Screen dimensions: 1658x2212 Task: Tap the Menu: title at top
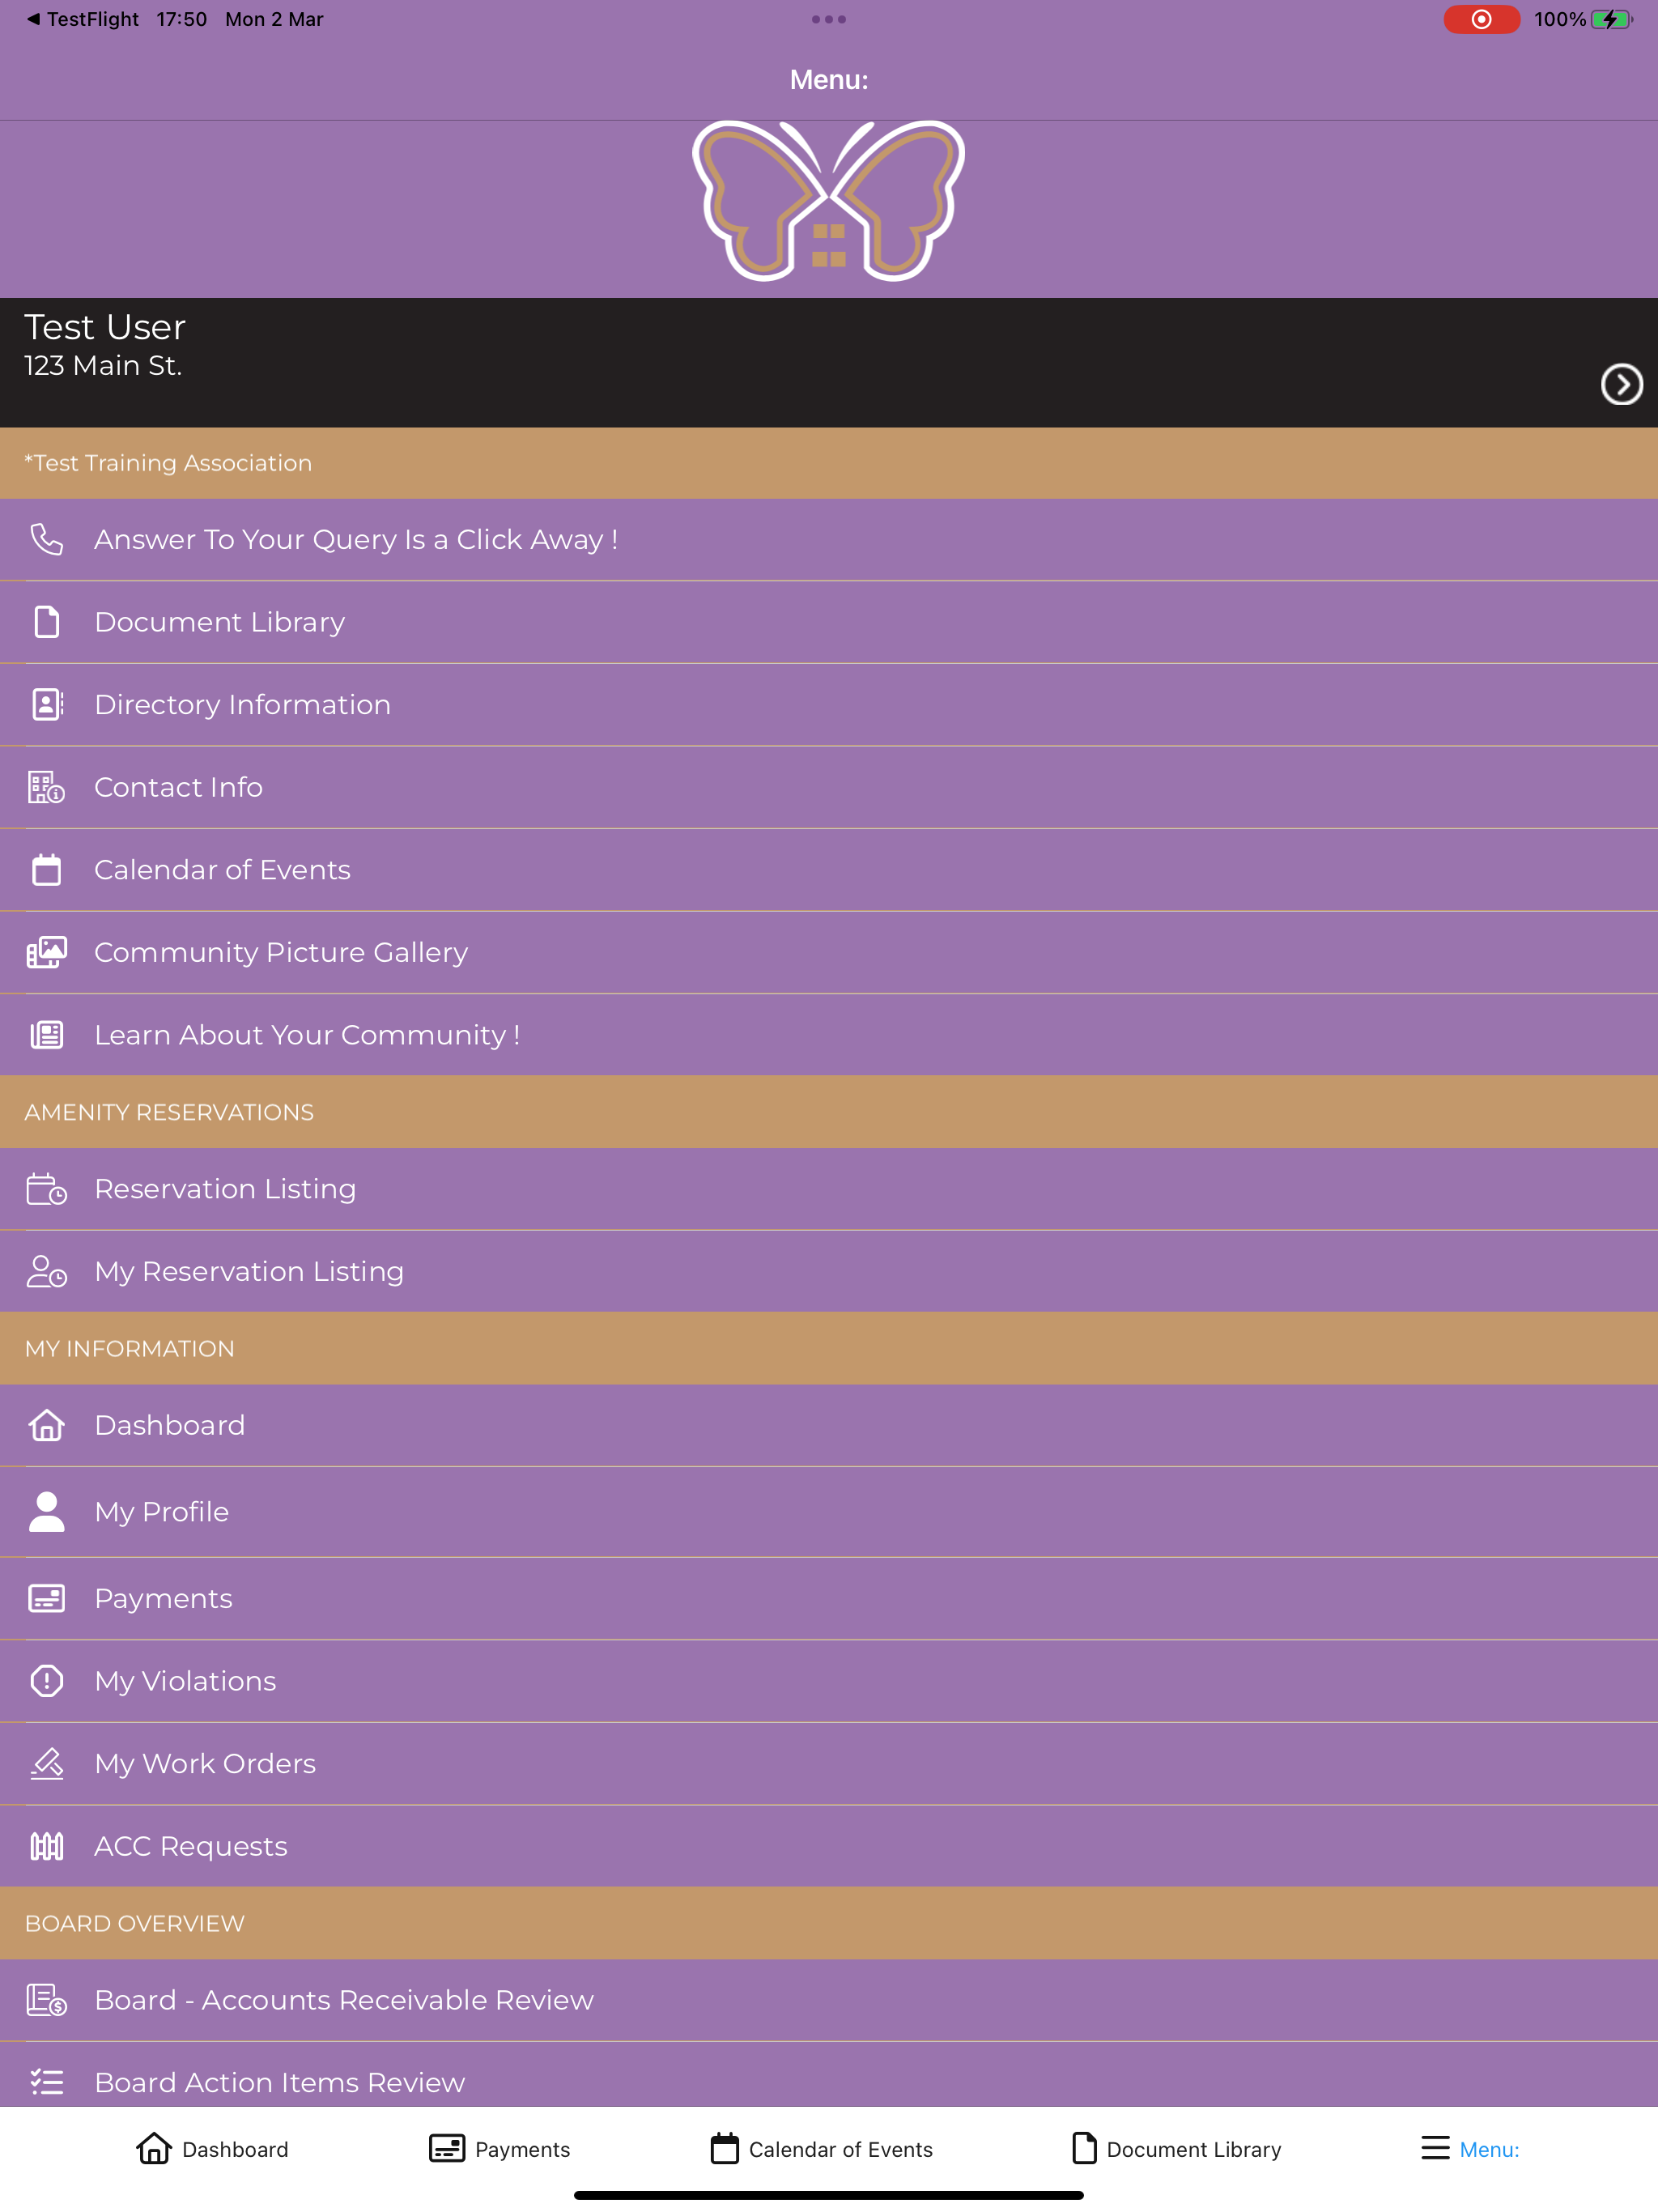pyautogui.click(x=829, y=80)
